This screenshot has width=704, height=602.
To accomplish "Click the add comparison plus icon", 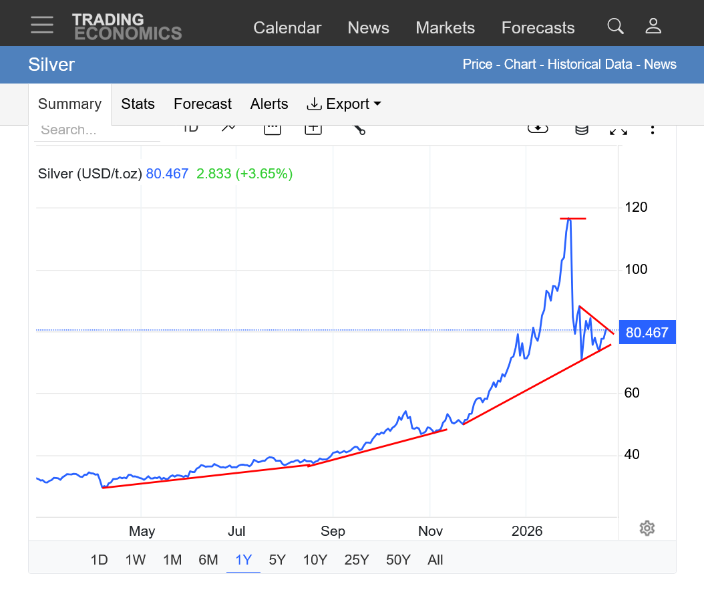I will tap(313, 129).
